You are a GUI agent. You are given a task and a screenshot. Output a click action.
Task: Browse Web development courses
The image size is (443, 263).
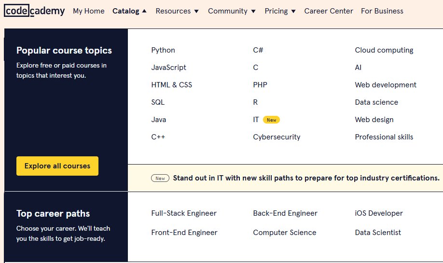[386, 85]
